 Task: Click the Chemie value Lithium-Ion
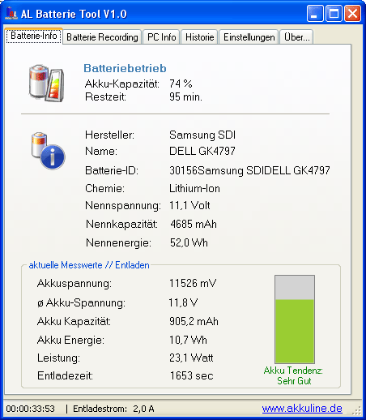[x=194, y=188]
